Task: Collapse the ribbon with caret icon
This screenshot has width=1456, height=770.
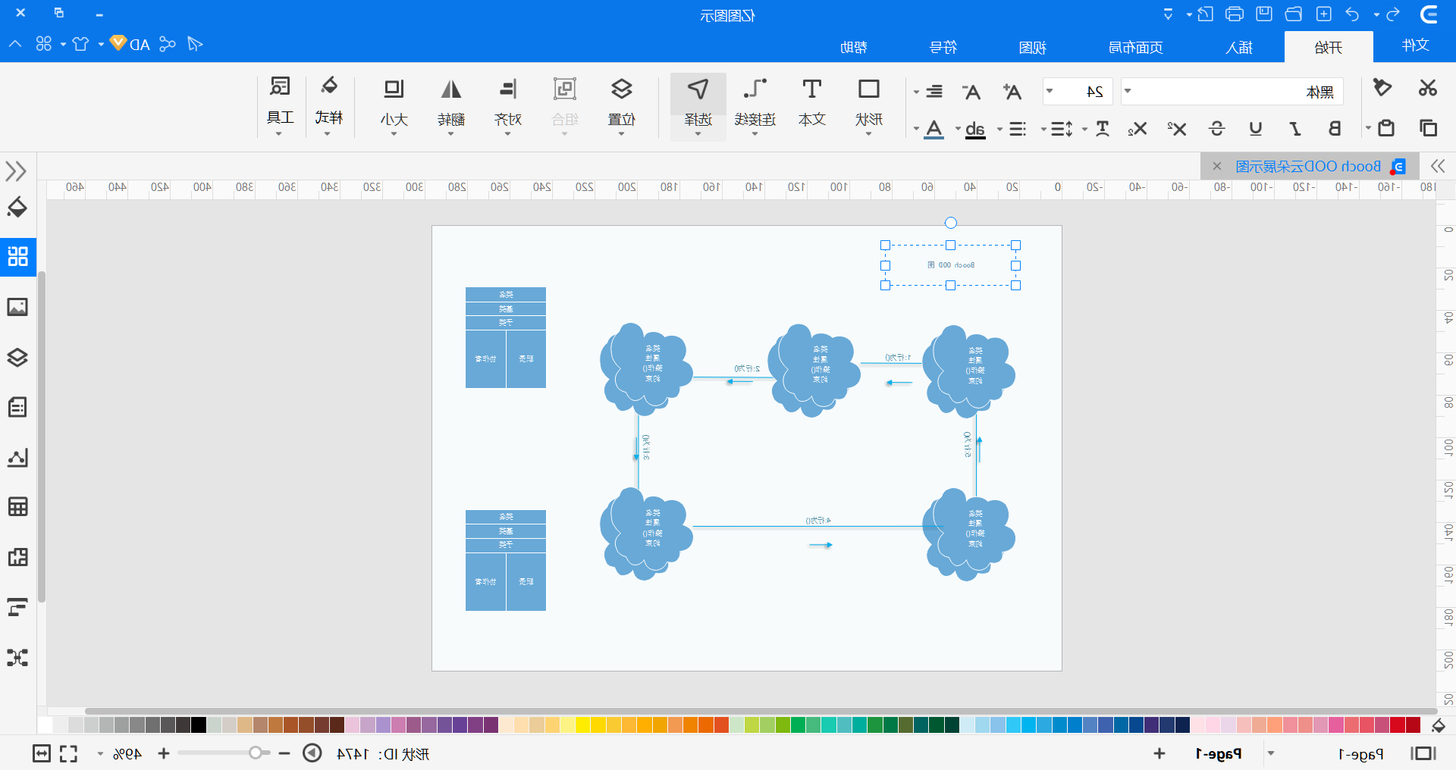Action: 15,44
